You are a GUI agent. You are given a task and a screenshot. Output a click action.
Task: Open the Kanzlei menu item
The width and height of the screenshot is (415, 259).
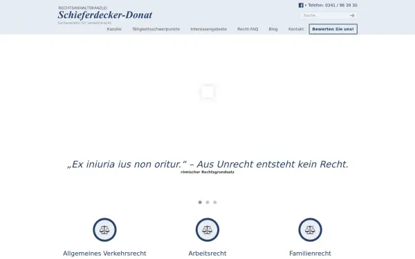114,29
